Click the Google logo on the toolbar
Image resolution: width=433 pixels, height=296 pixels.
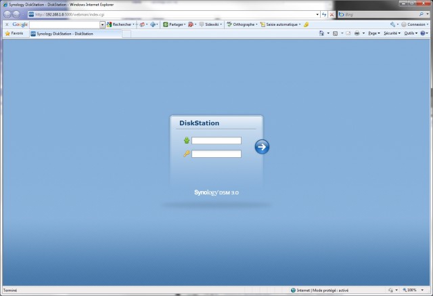[x=20, y=24]
